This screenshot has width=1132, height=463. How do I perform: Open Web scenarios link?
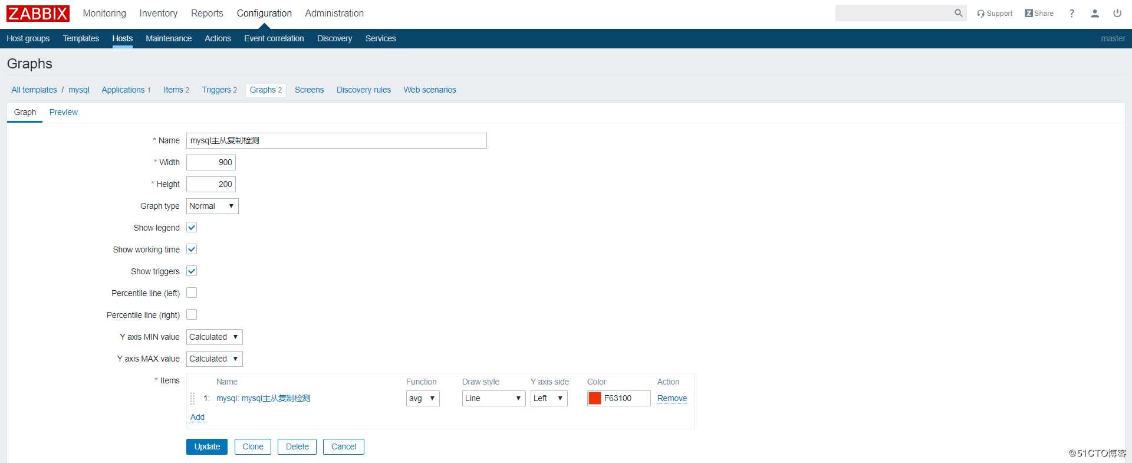point(430,90)
